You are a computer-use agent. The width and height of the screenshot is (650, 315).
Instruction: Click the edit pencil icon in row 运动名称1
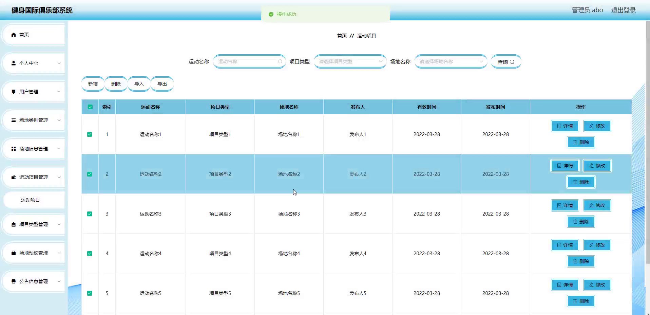tap(591, 126)
